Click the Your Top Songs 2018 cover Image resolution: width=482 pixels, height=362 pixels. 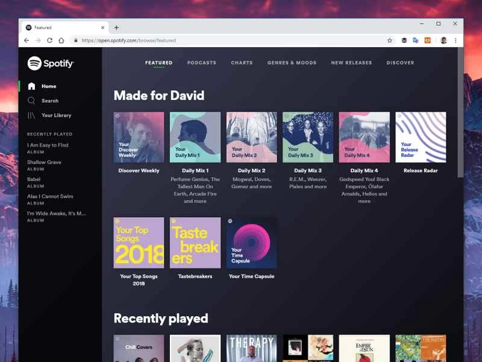(x=139, y=242)
